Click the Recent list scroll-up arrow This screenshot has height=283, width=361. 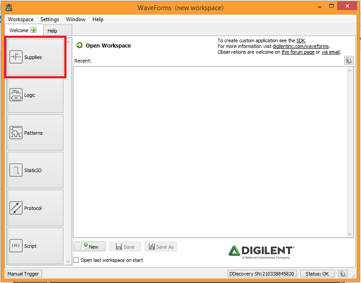[x=350, y=70]
